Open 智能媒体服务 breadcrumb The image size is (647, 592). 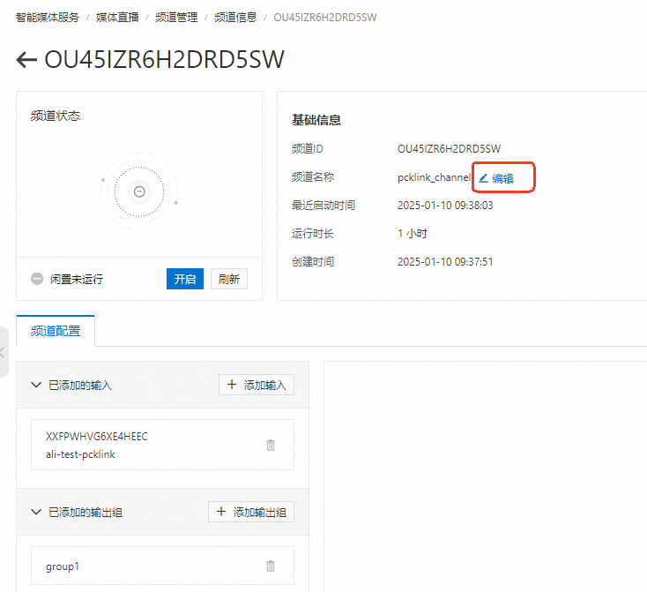(x=47, y=18)
